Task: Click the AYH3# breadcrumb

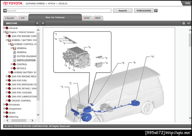Action: coord(52,4)
